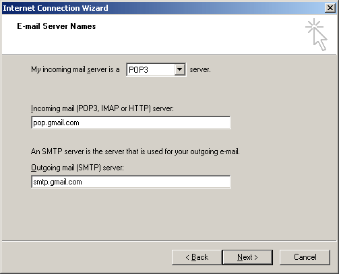Continue with the Next button
The height and width of the screenshot is (274, 339).
[x=247, y=257]
